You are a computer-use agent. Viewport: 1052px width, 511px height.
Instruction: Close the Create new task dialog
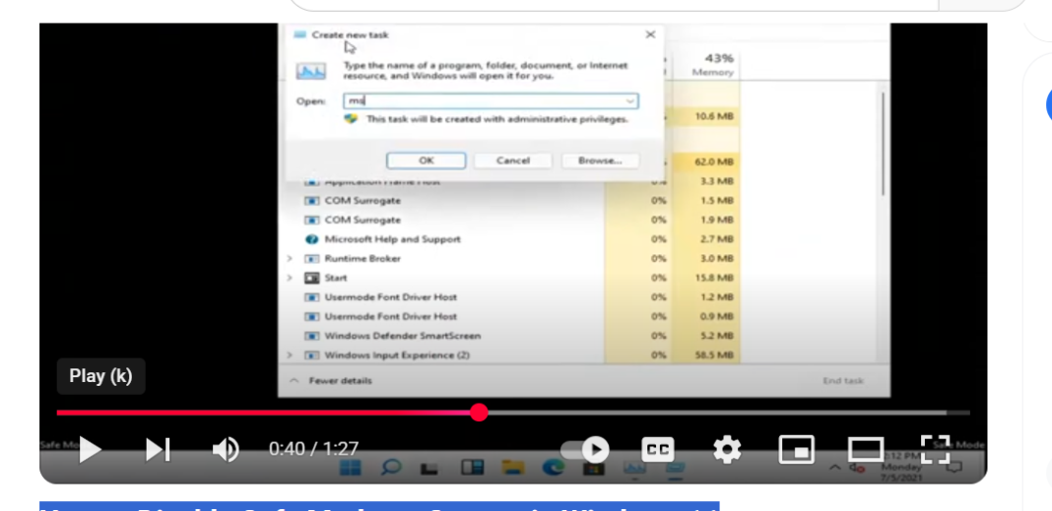[650, 34]
